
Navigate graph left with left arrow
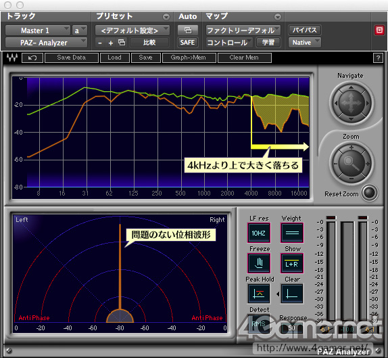[336, 103]
